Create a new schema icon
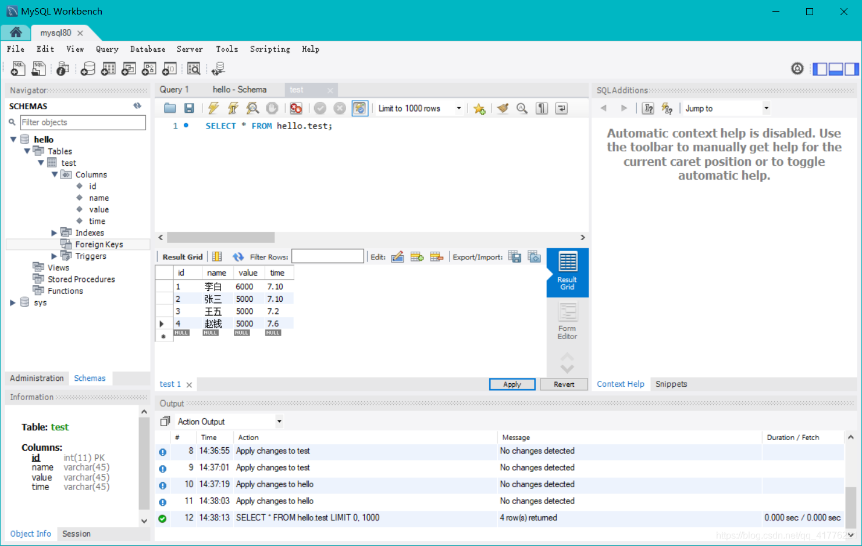The width and height of the screenshot is (862, 546). point(88,69)
